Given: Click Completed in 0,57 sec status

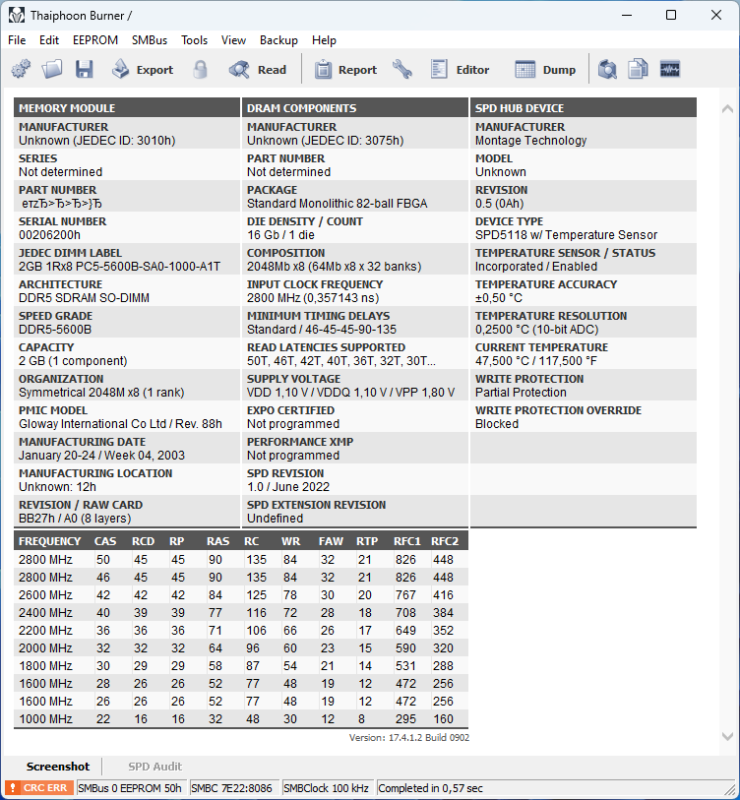Looking at the screenshot, I should coord(430,788).
